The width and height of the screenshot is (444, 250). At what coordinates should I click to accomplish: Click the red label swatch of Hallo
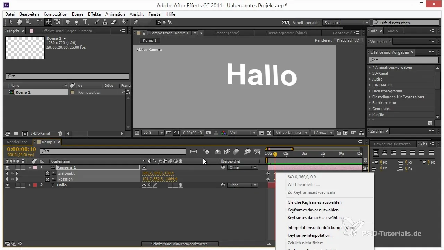[35, 185]
